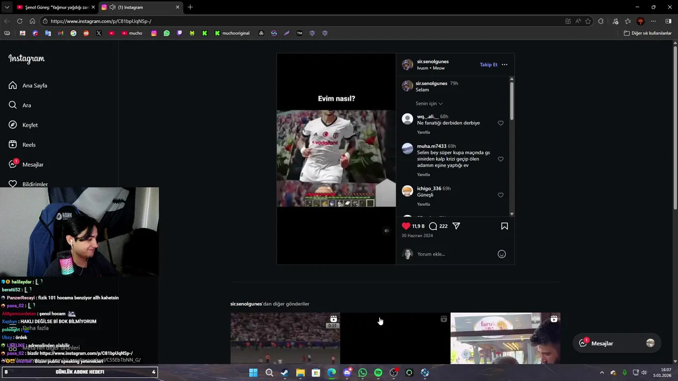Screen dimensions: 678x381
Task: Open the browser profile avatar
Action: [640, 21]
